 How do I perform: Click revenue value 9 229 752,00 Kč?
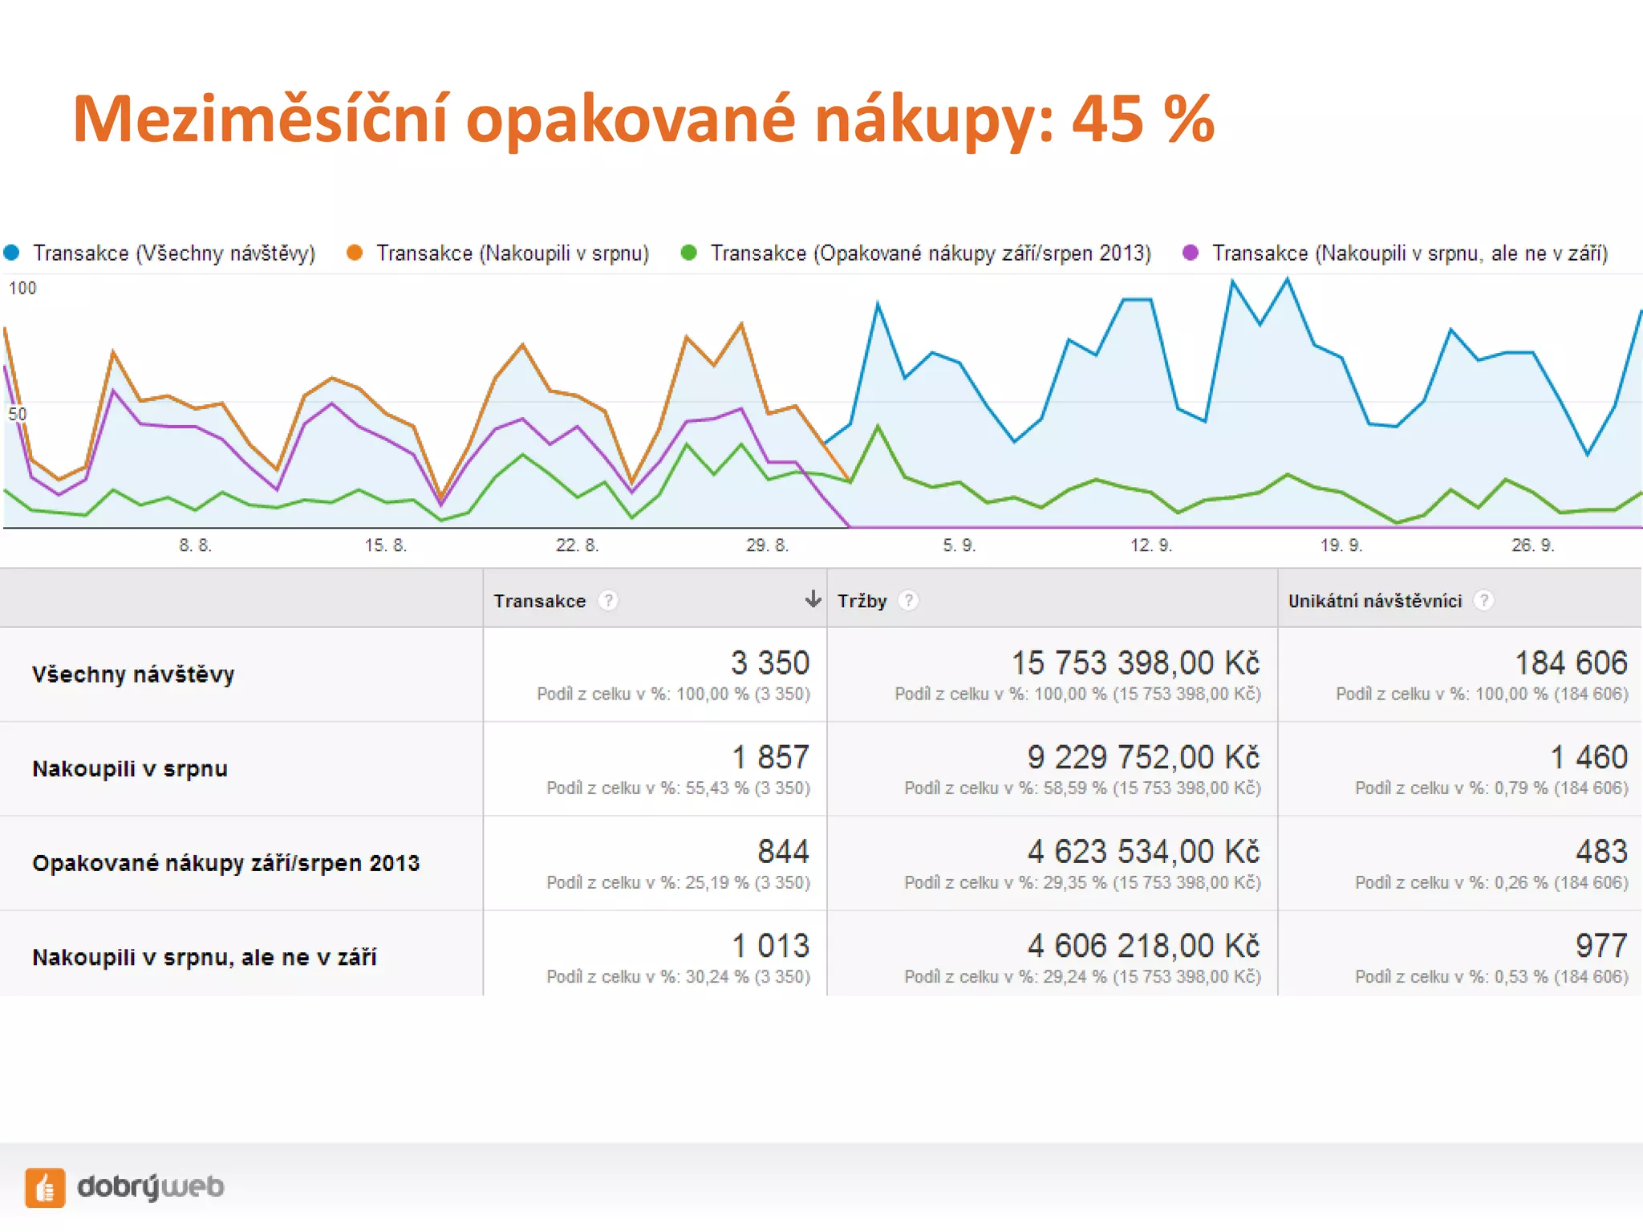pyautogui.click(x=1144, y=757)
